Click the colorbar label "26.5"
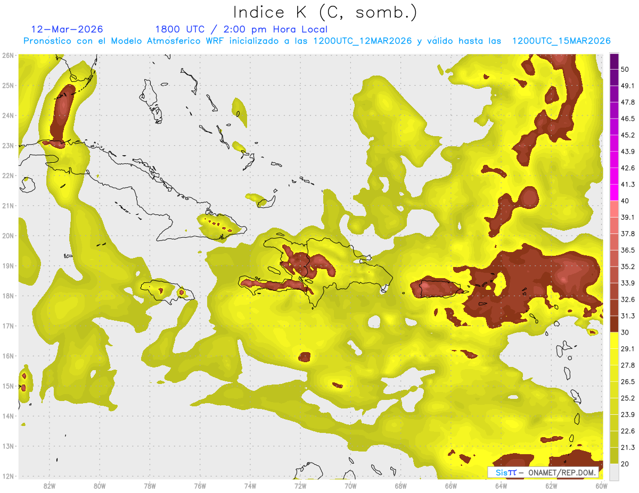639x493 pixels. click(627, 382)
